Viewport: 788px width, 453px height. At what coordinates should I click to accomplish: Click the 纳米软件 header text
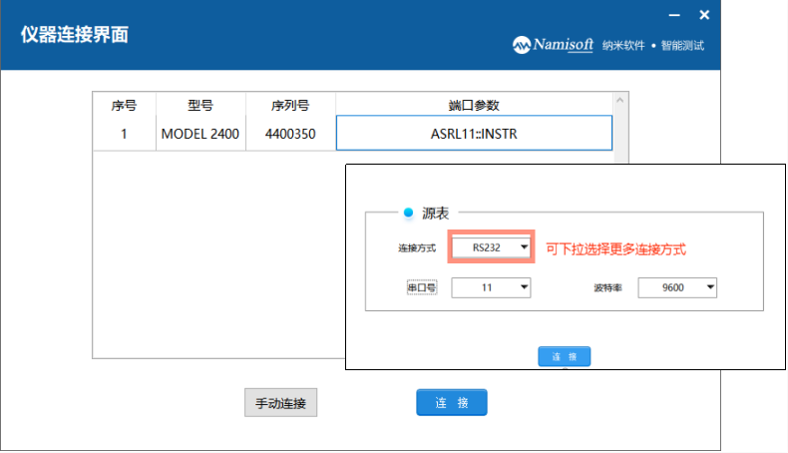coord(623,46)
